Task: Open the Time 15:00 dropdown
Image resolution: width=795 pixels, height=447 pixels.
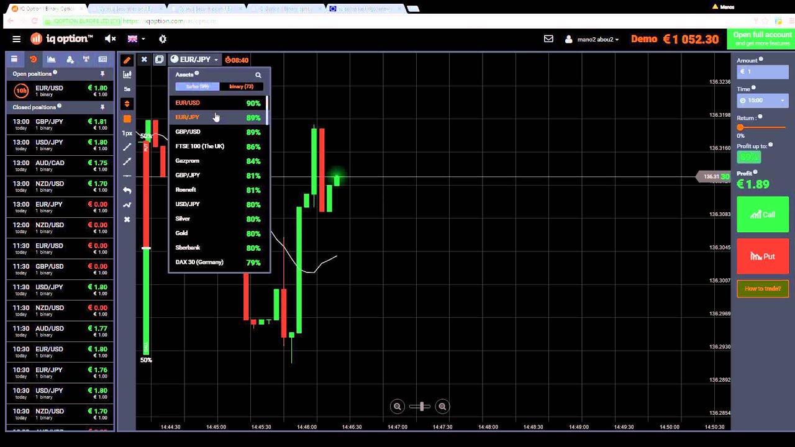Action: (763, 100)
